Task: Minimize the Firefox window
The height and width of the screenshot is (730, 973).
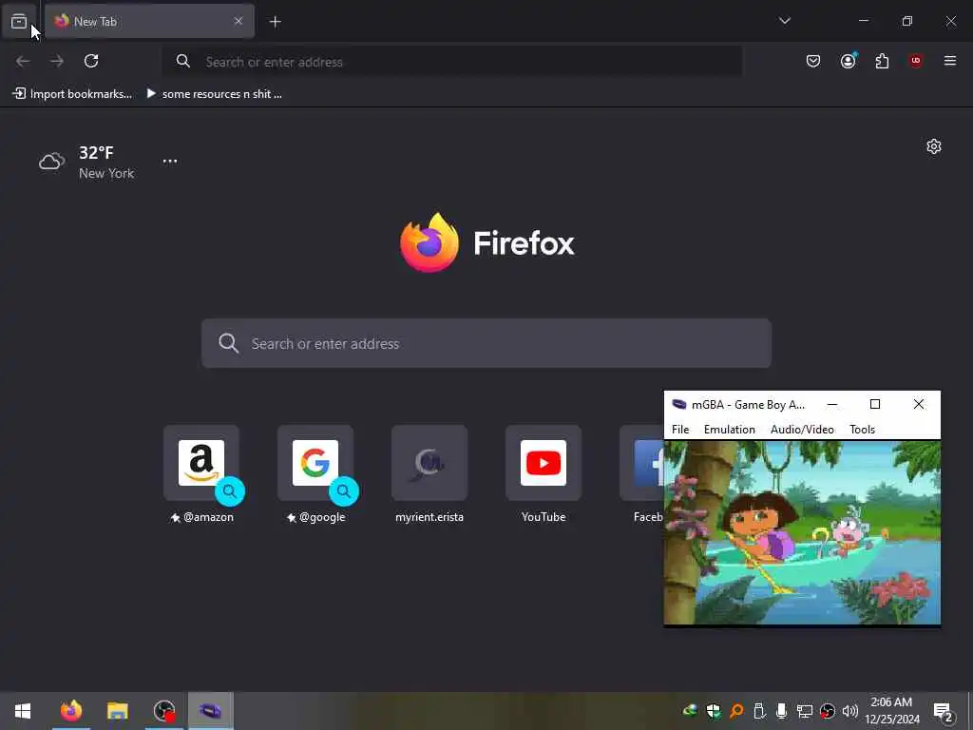Action: coord(863,21)
